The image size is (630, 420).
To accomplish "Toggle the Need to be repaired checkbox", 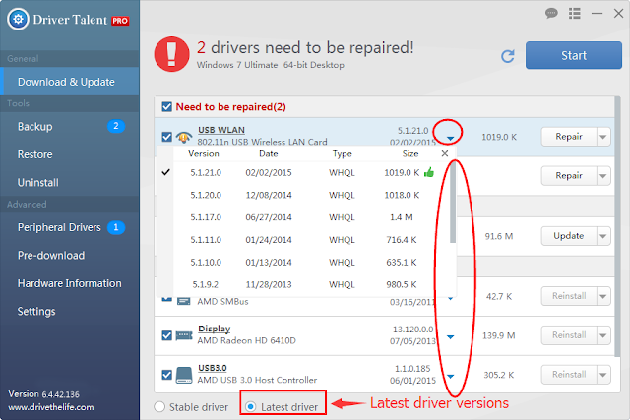I will coord(166,107).
